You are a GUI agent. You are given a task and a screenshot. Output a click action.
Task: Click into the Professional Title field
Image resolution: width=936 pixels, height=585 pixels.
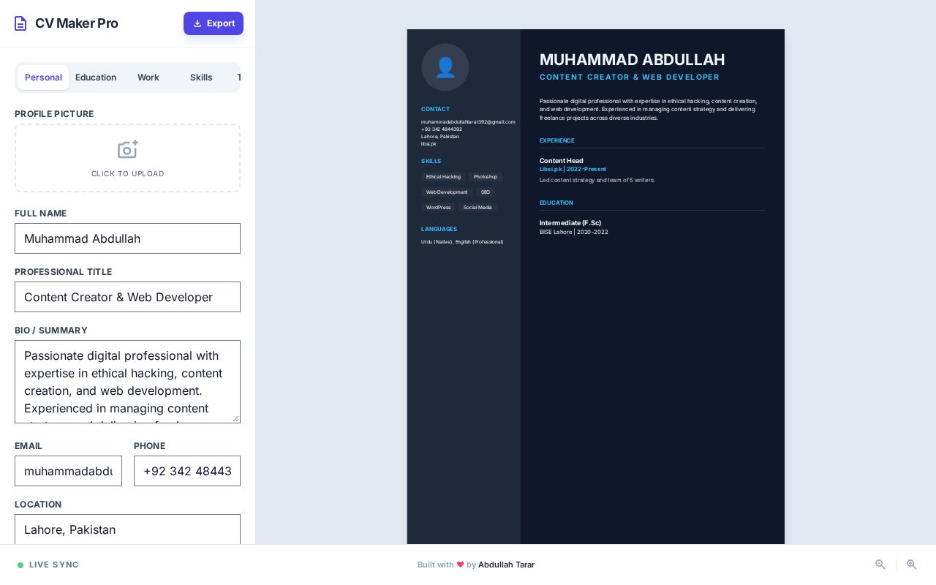(127, 297)
